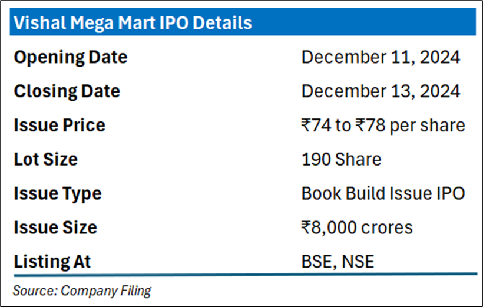Click the Vishal Mega Mart IPO Details header
This screenshot has width=483, height=307.
click(133, 23)
